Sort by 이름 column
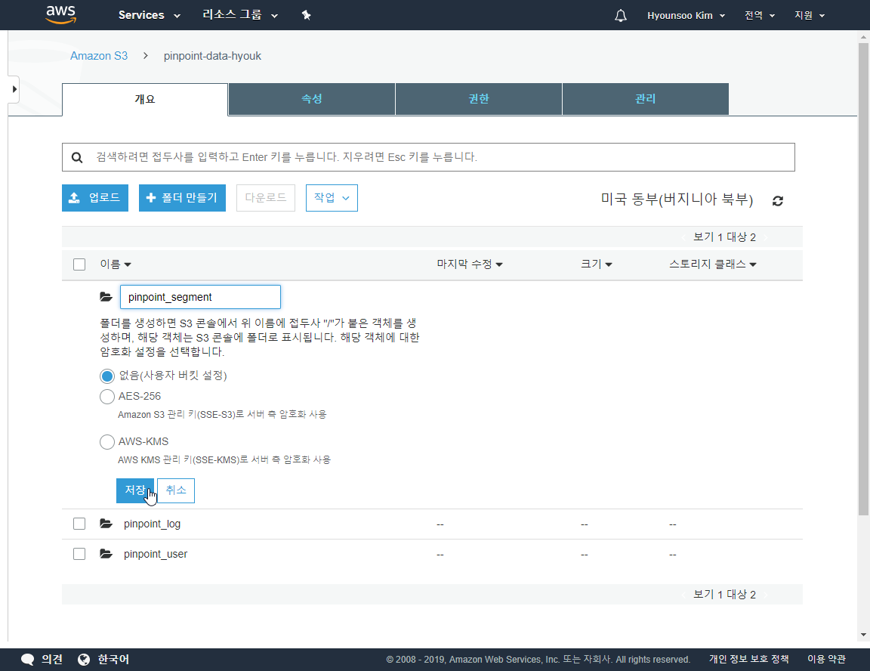The width and height of the screenshot is (870, 671). pyautogui.click(x=116, y=264)
